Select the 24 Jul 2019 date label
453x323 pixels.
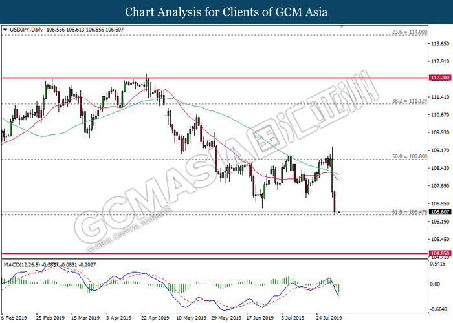329,318
